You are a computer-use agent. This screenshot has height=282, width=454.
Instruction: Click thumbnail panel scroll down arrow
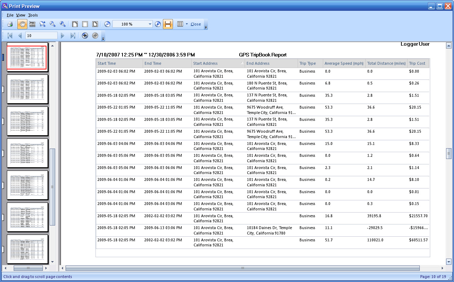point(52,261)
